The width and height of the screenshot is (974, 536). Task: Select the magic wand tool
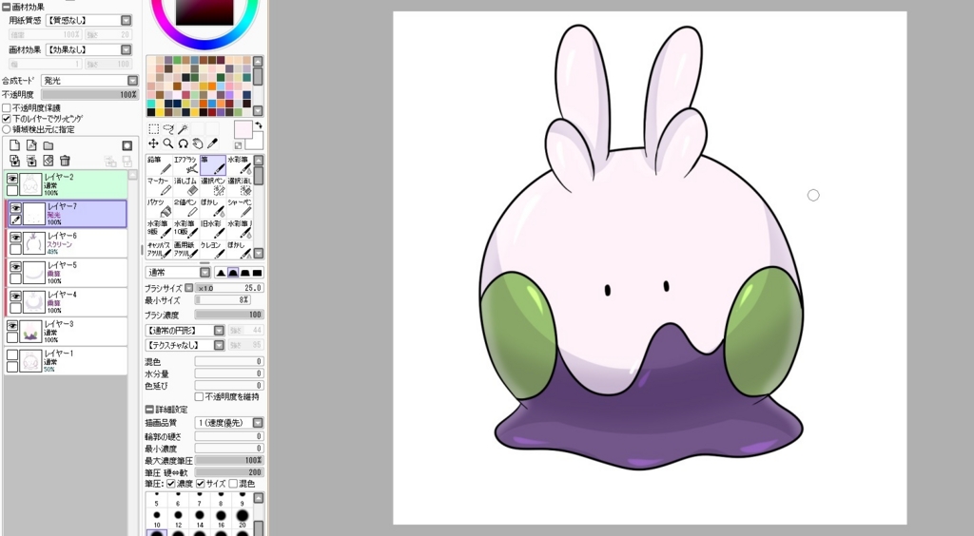pos(184,128)
